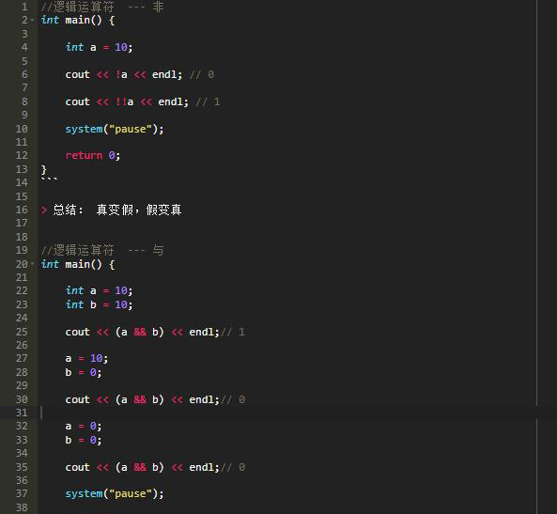Click the backticks on line 14

[x=49, y=179]
